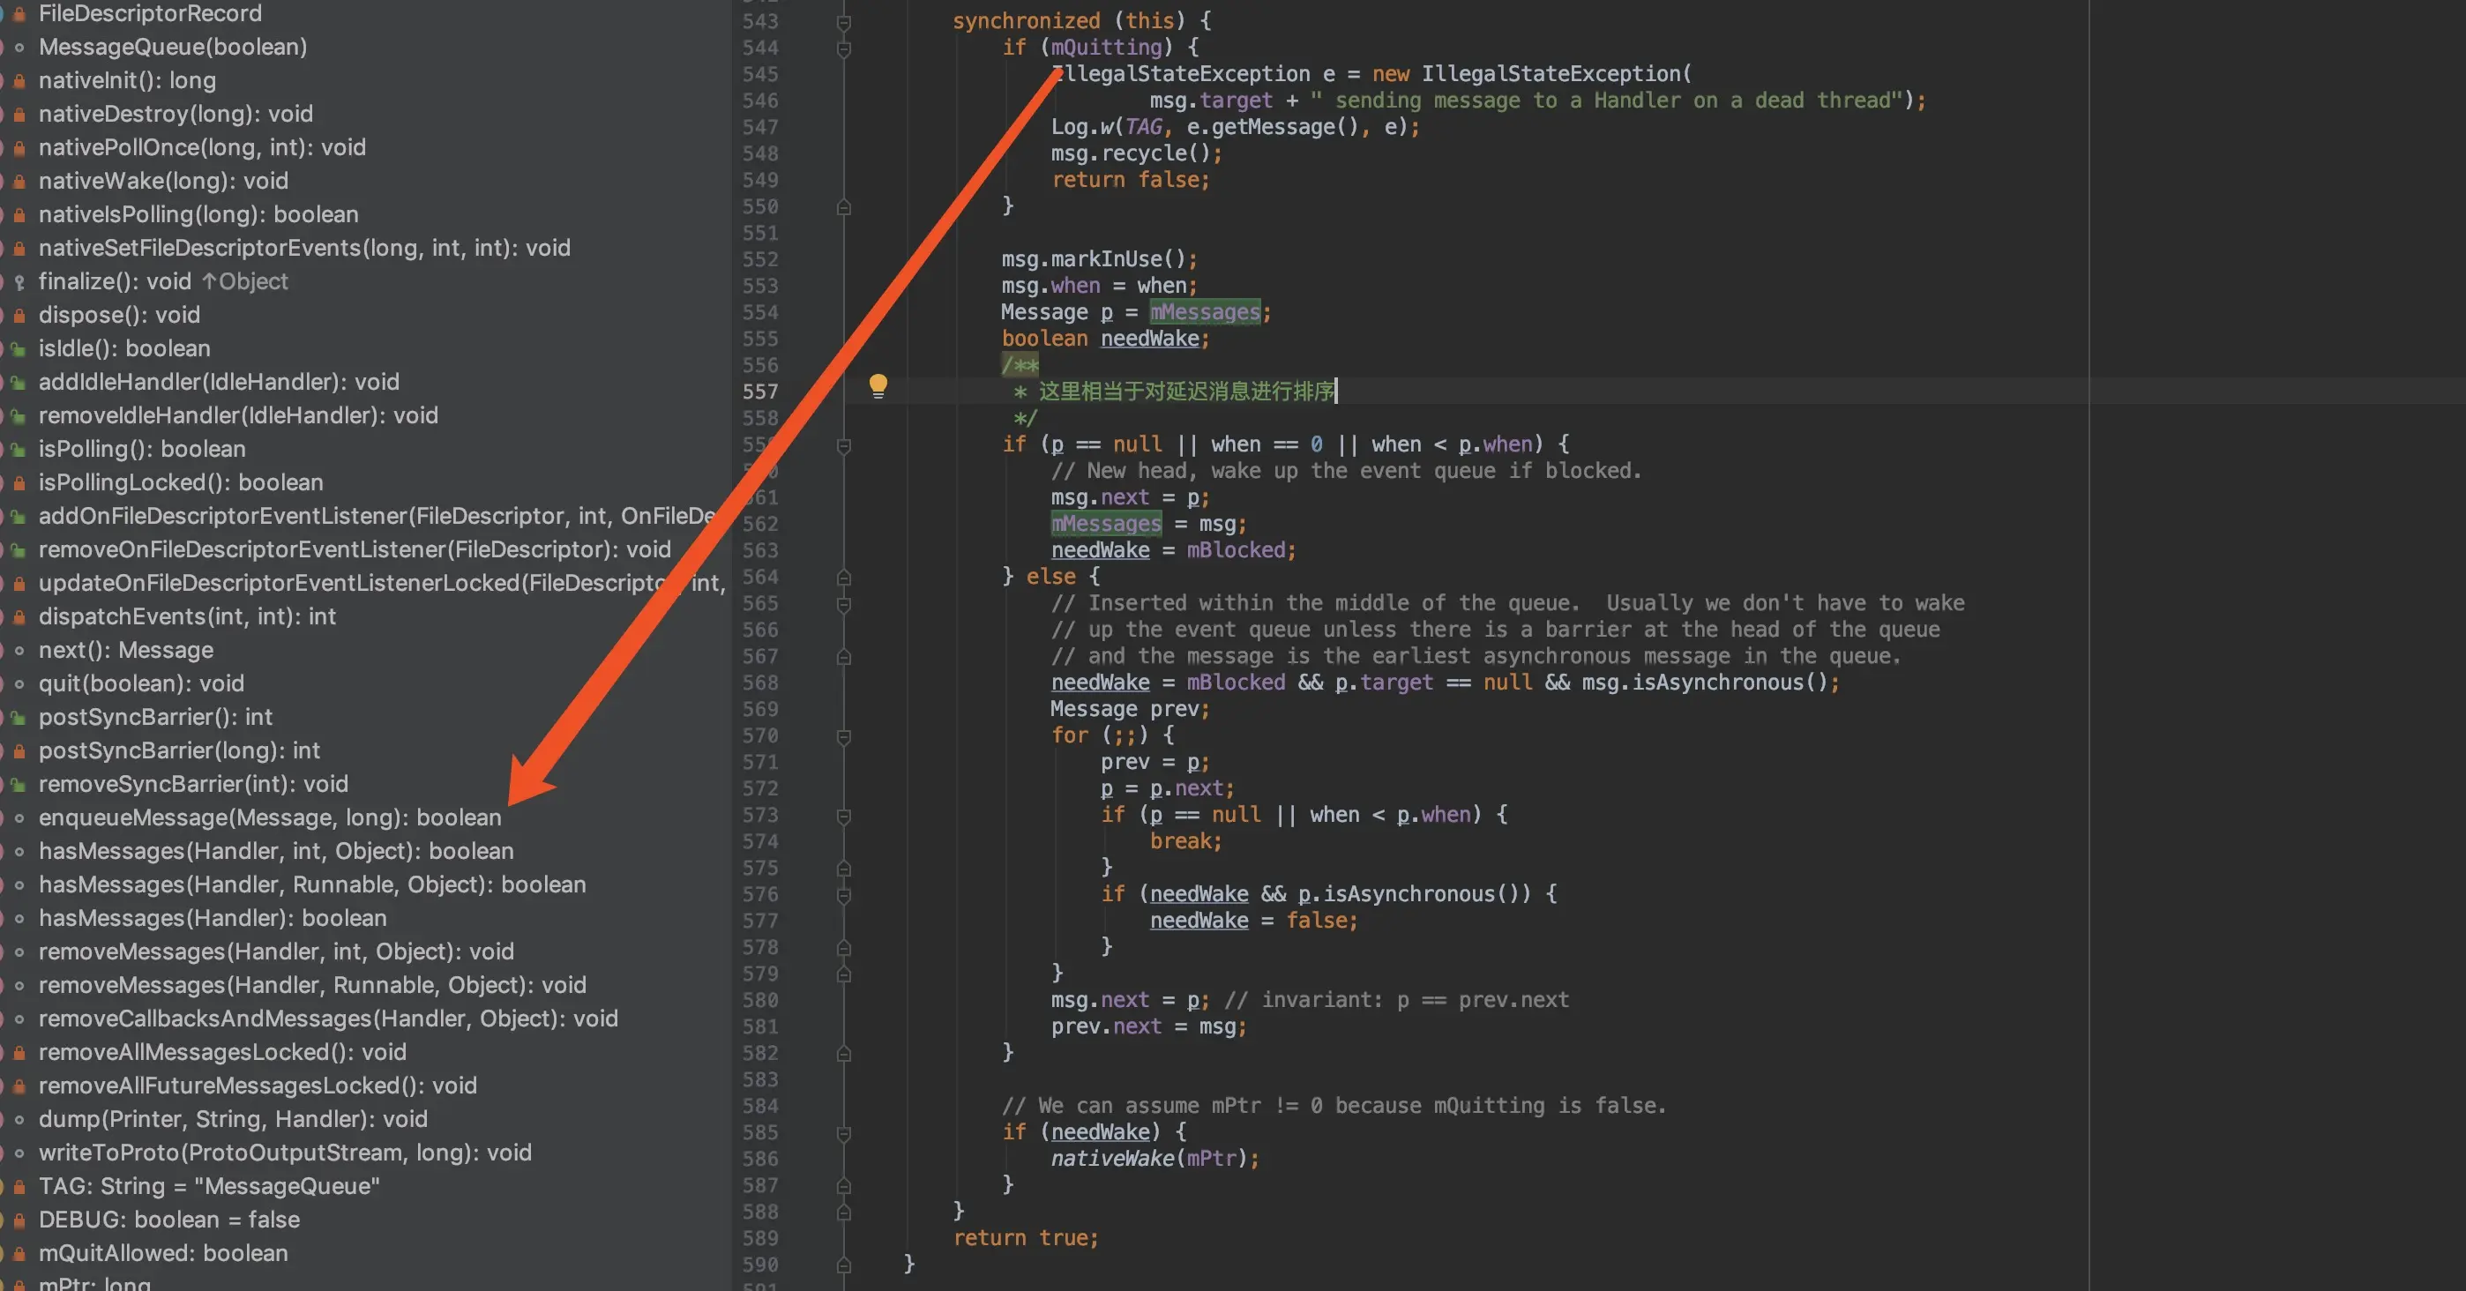Click the icon beside enqueueMessage(Message, long)

(x=19, y=818)
